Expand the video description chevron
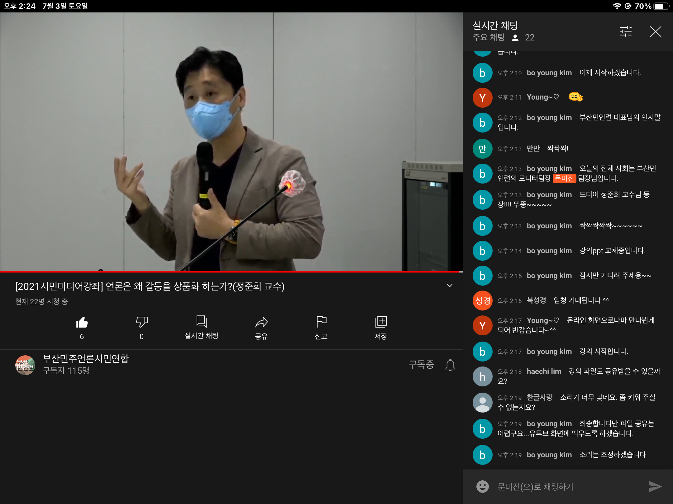Viewport: 673px width, 504px height. coord(450,286)
